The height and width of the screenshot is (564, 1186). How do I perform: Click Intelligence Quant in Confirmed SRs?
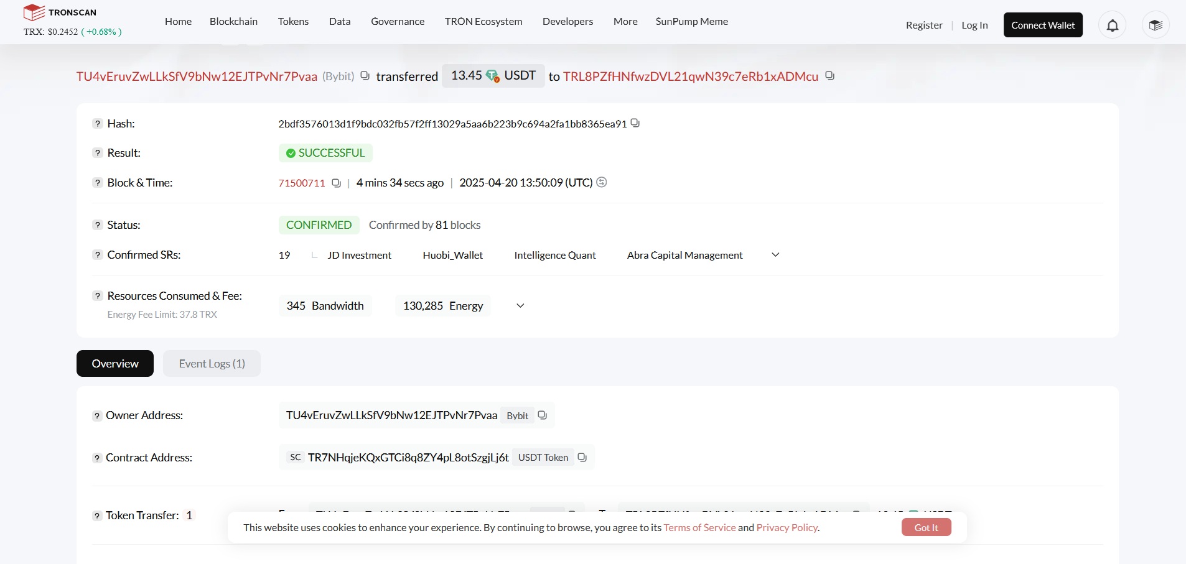pyautogui.click(x=555, y=255)
